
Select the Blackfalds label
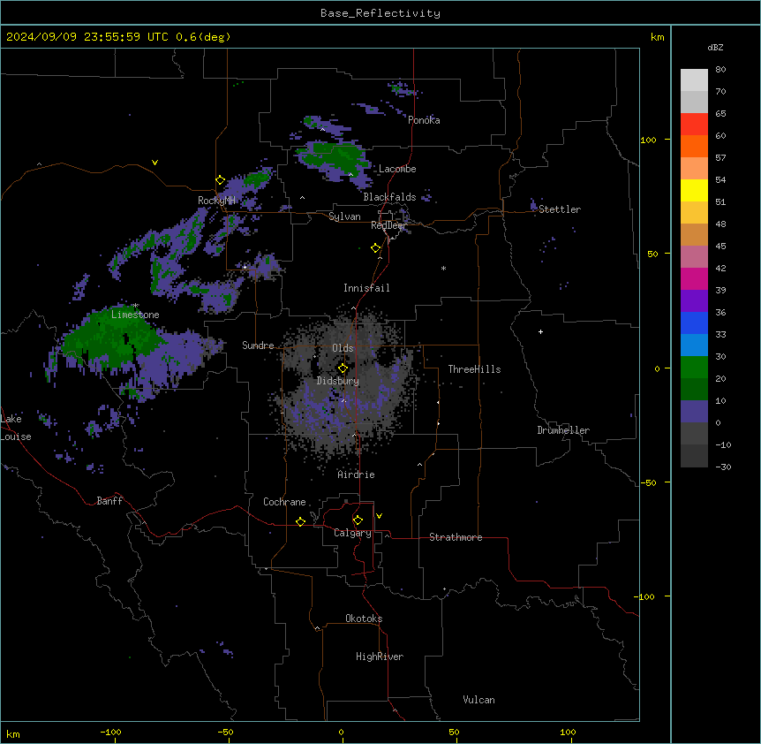coord(389,197)
